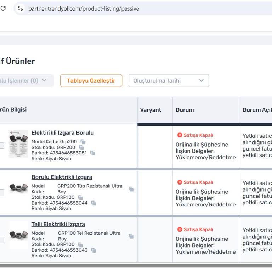Click Stok Kodu: GRP200 text

tap(53, 147)
